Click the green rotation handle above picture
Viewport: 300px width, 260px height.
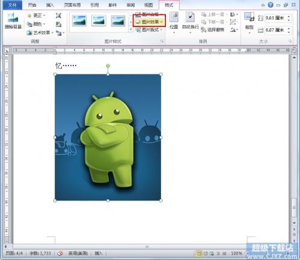coord(108,65)
